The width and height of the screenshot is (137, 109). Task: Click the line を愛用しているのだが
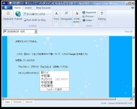[25, 60]
